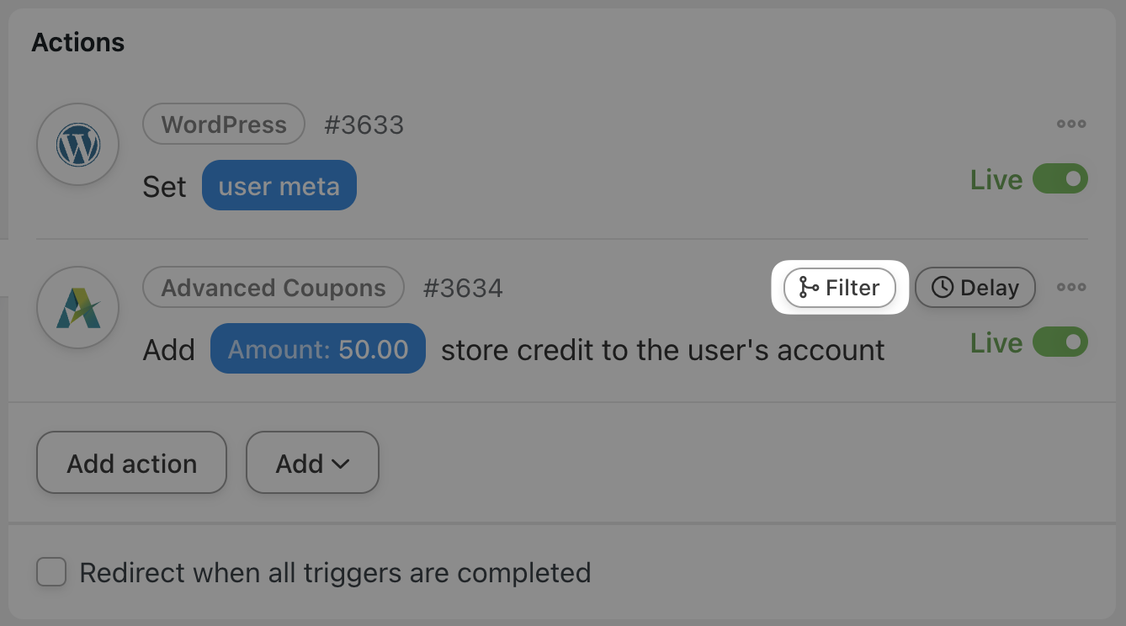Open the three-dot menu for the WordPress action
This screenshot has height=626, width=1126.
tap(1071, 125)
